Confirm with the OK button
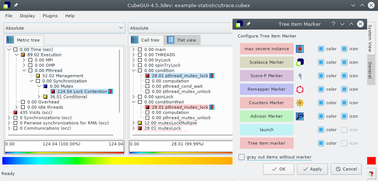This screenshot has height=181, width=378. tap(278, 169)
